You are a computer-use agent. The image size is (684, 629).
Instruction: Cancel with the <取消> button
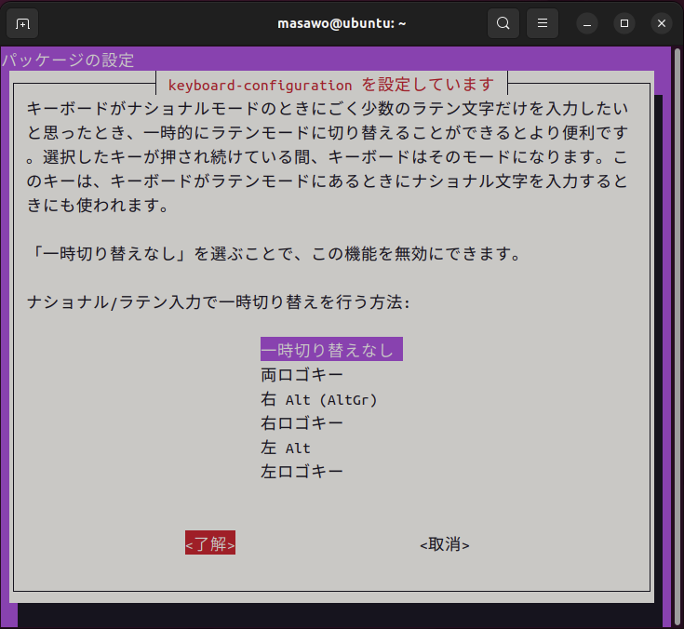[x=445, y=544]
